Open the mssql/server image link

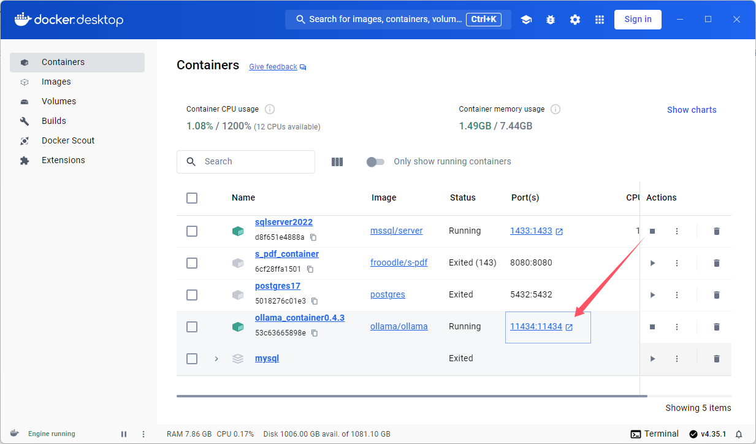pyautogui.click(x=397, y=231)
